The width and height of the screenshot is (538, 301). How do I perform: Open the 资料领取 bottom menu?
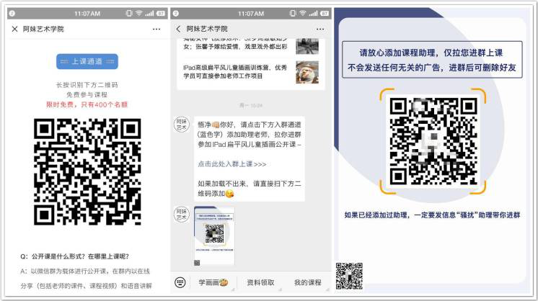click(260, 282)
